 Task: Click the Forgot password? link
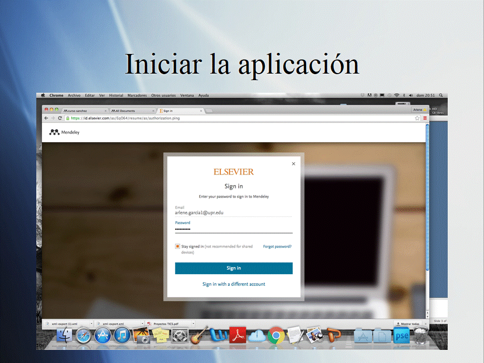click(x=277, y=247)
